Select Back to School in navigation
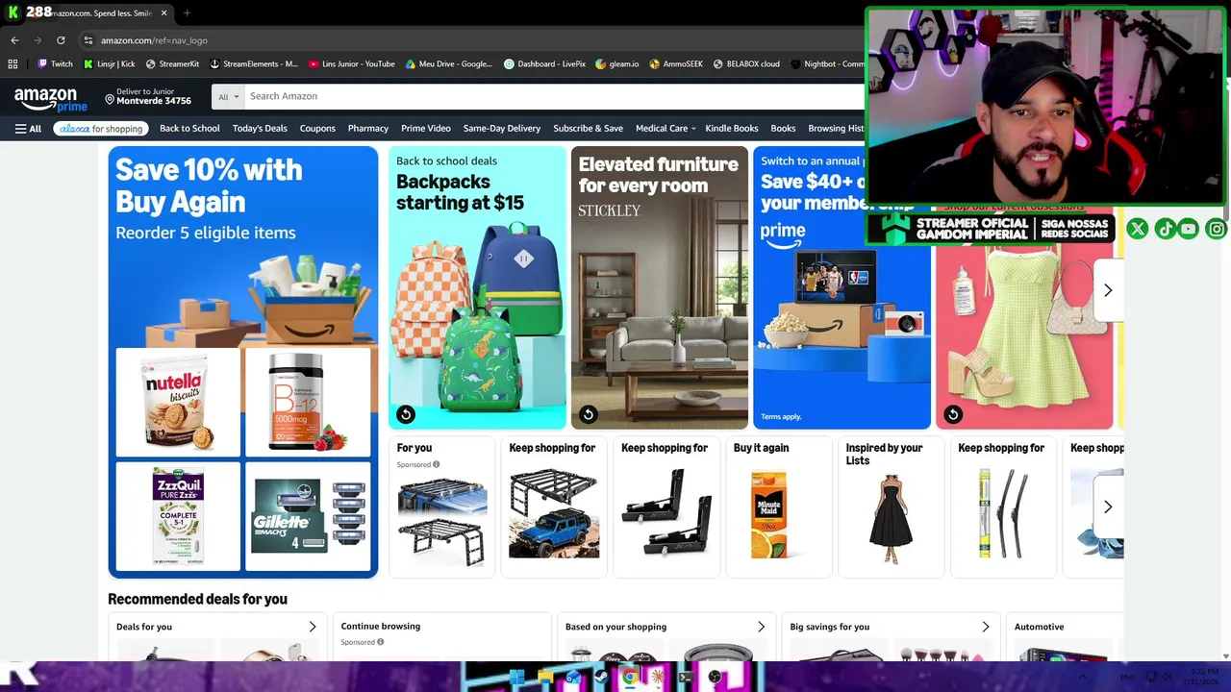This screenshot has width=1231, height=692. click(x=189, y=129)
